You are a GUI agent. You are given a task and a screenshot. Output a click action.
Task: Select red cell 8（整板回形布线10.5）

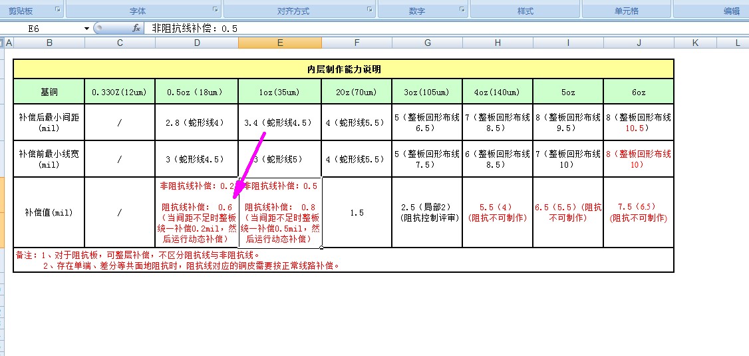(639, 122)
